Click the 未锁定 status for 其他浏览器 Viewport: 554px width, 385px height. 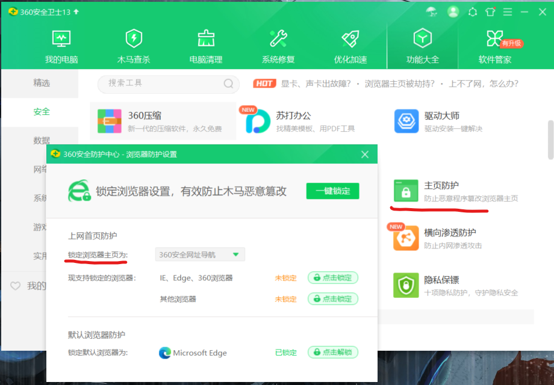(x=286, y=299)
